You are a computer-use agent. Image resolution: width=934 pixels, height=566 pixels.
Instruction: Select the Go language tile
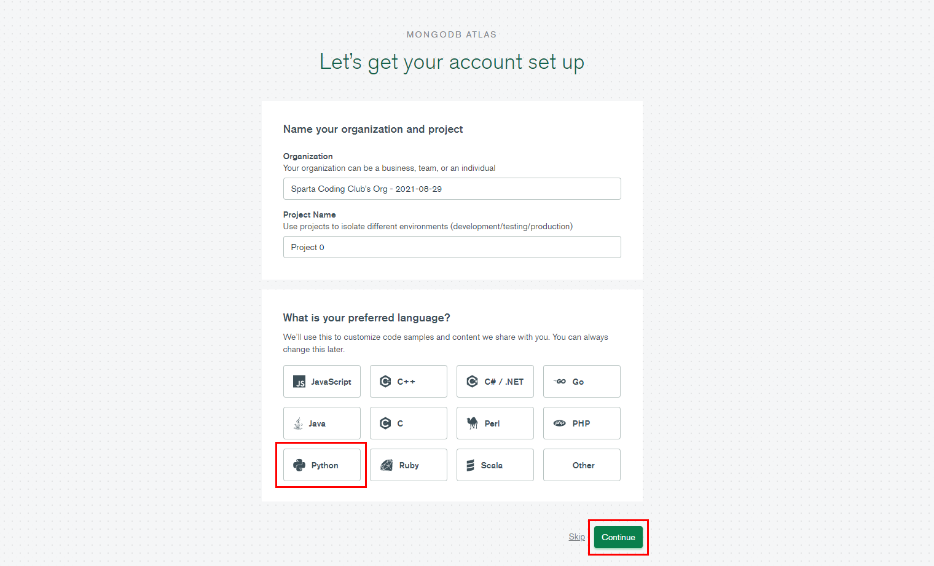click(x=582, y=382)
